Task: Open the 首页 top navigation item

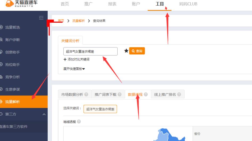Action: click(x=65, y=4)
